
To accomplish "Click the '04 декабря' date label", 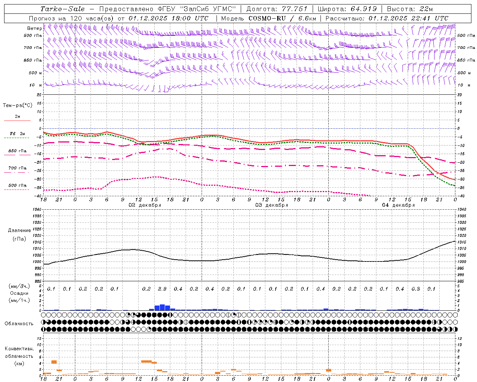I will [398, 205].
